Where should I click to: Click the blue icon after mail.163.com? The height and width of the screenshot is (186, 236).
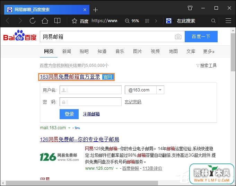77,128
